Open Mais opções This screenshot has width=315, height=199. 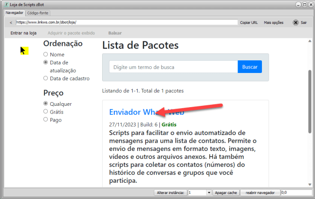(x=274, y=23)
